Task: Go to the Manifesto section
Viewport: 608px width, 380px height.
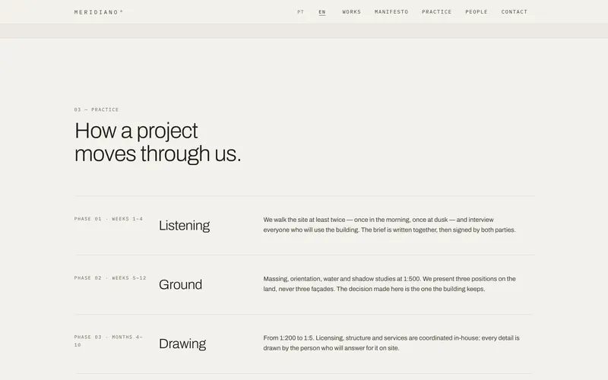Action: click(391, 12)
